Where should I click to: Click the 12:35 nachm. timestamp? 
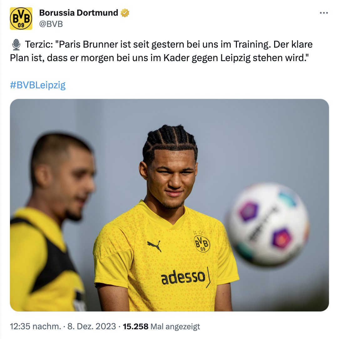click(36, 326)
